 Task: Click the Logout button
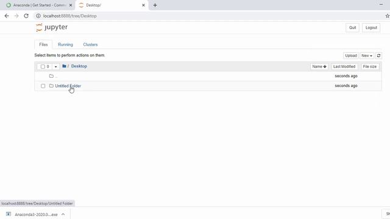[x=371, y=27]
